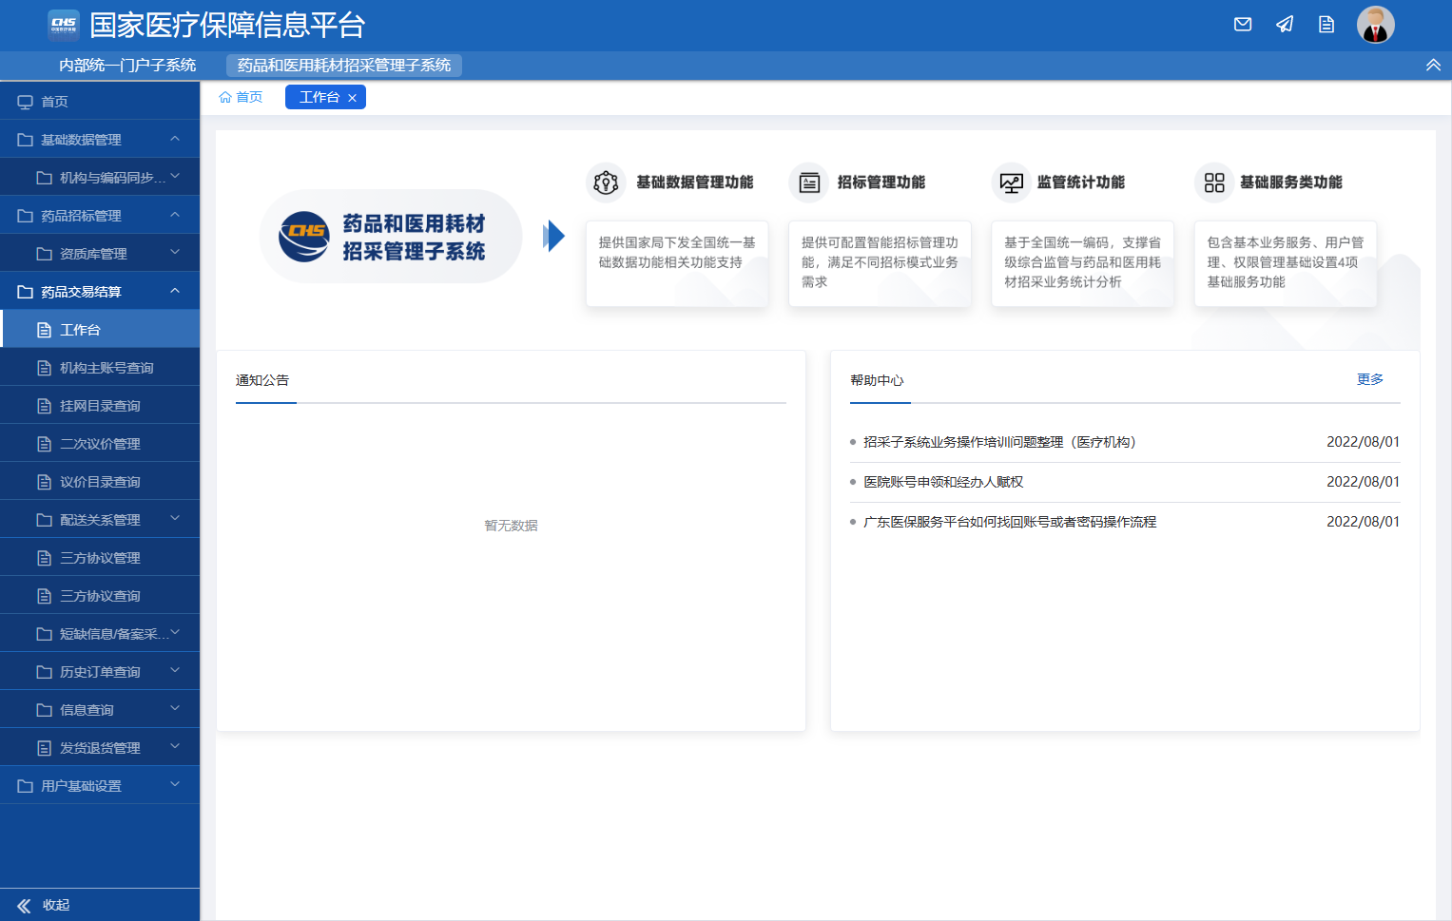The height and width of the screenshot is (921, 1452).
Task: Select the 通知公告 panel heading
Action: [x=262, y=380]
